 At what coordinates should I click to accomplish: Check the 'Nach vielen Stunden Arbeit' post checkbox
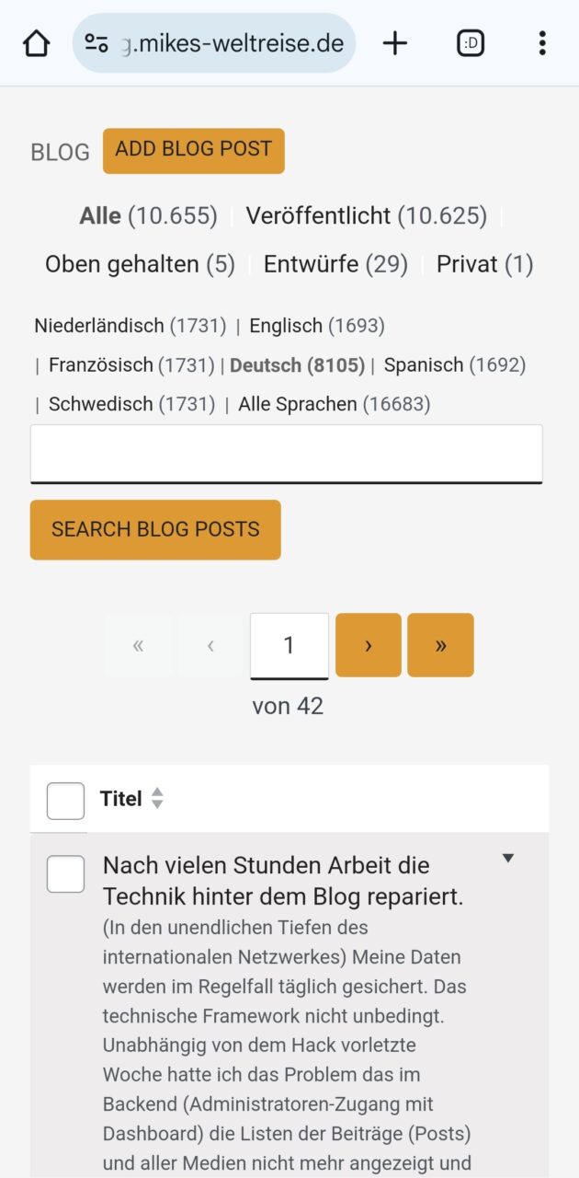tap(65, 874)
